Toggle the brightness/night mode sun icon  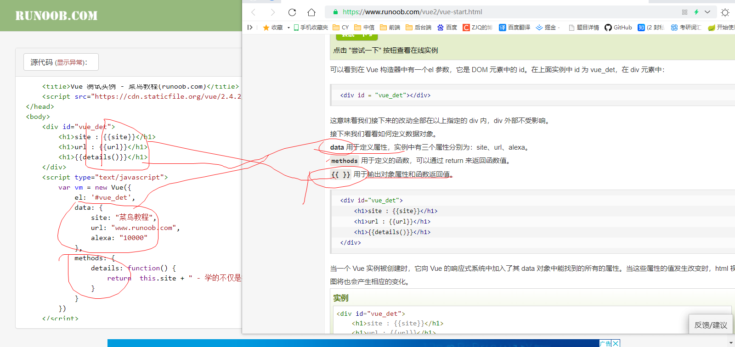(x=725, y=12)
